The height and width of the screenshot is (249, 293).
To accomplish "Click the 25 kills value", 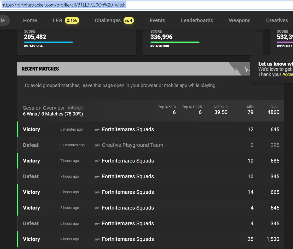I will (250, 239).
